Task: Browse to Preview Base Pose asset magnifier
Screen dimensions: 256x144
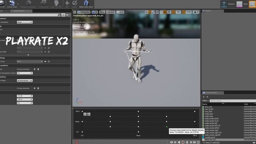Action: tap(49, 61)
